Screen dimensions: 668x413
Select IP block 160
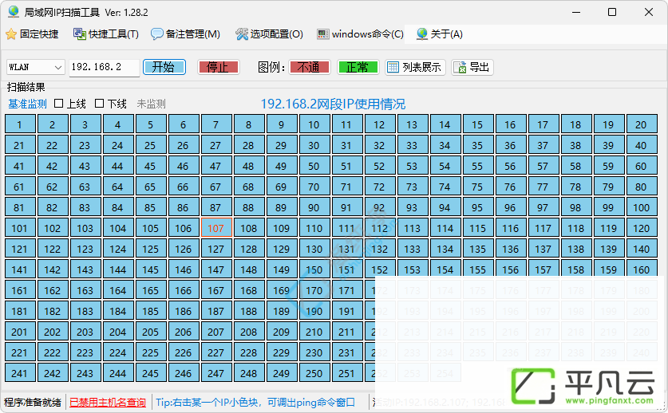641,269
